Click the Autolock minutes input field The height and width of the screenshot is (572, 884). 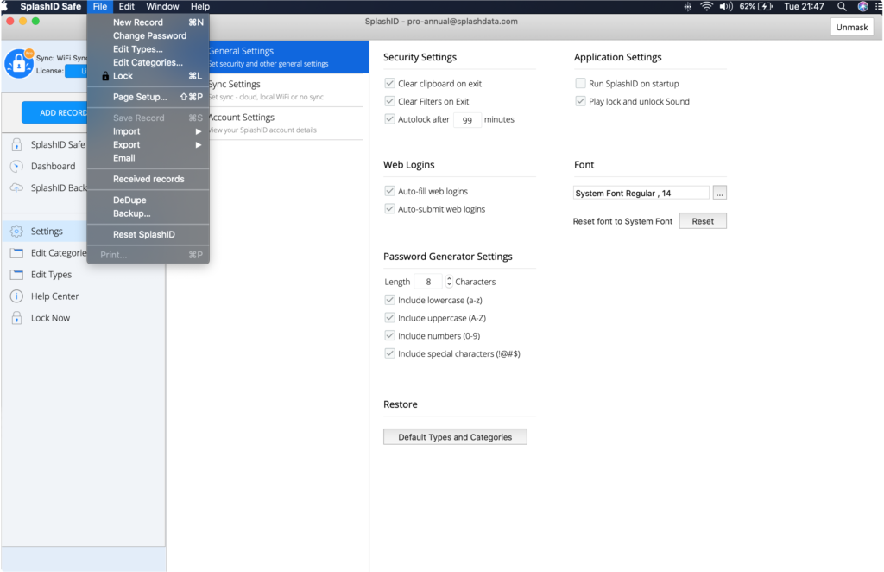467,119
